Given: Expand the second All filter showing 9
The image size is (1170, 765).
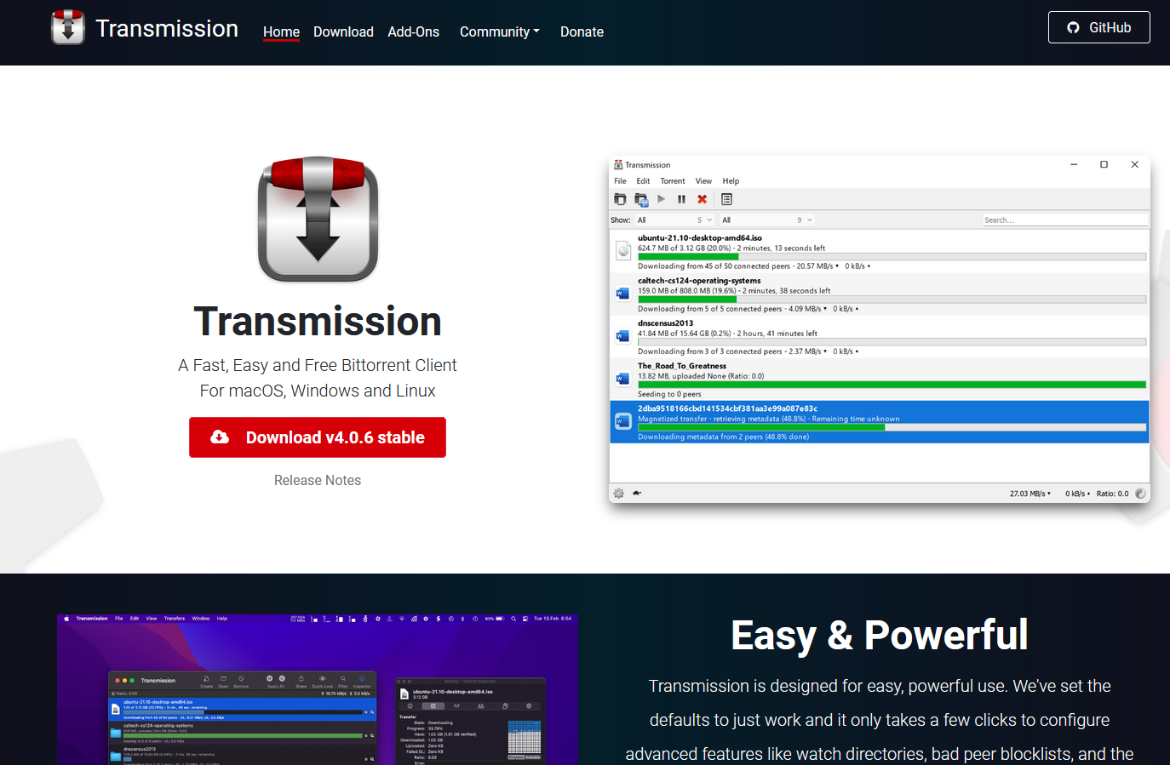Looking at the screenshot, I should (x=766, y=220).
